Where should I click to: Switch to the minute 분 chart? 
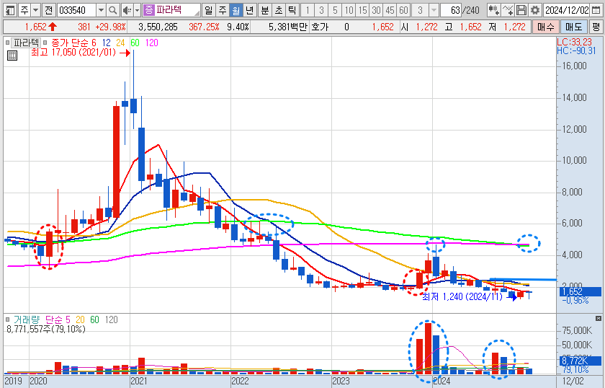265,10
